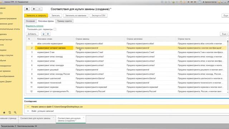Go to the home page icon
Viewport: 229px width, 129px height.
click(x=27, y=9)
